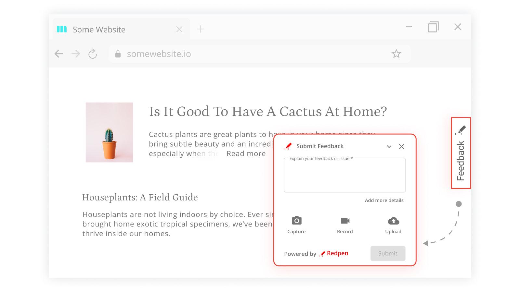Click the Upload cloud icon

[393, 221]
